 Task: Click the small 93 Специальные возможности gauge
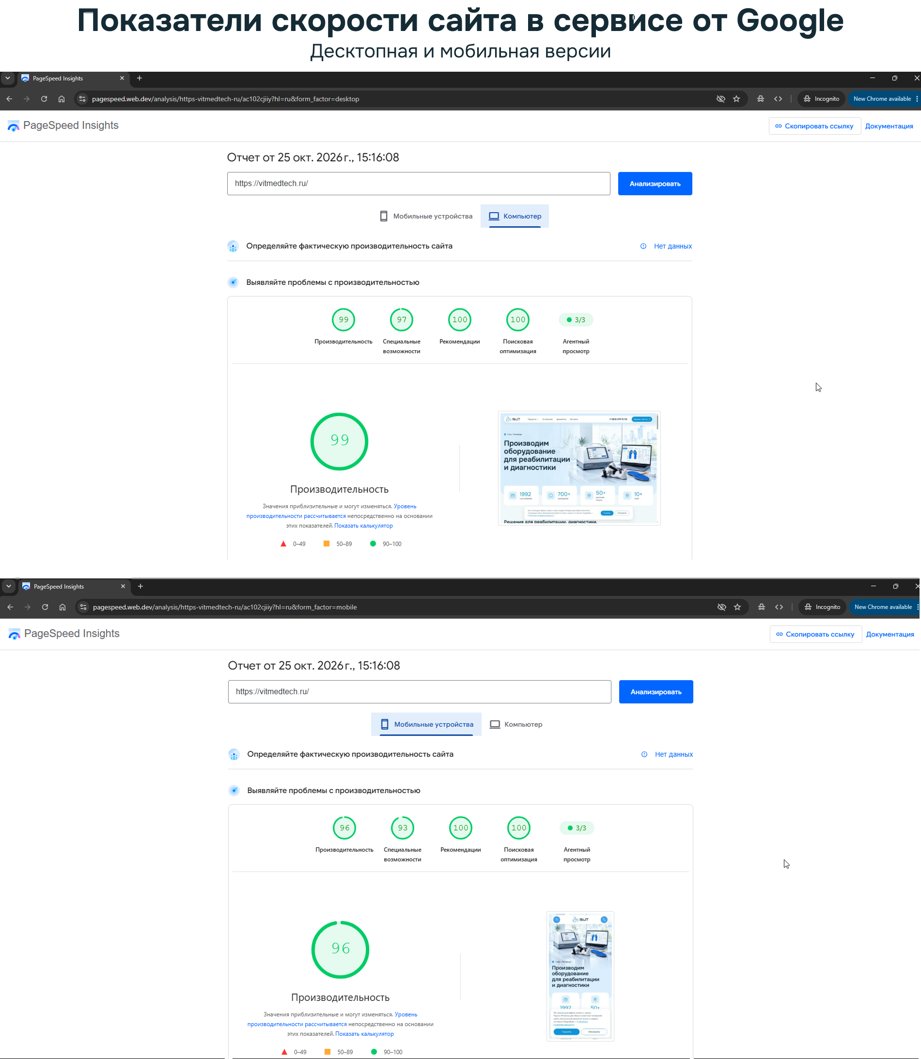403,828
